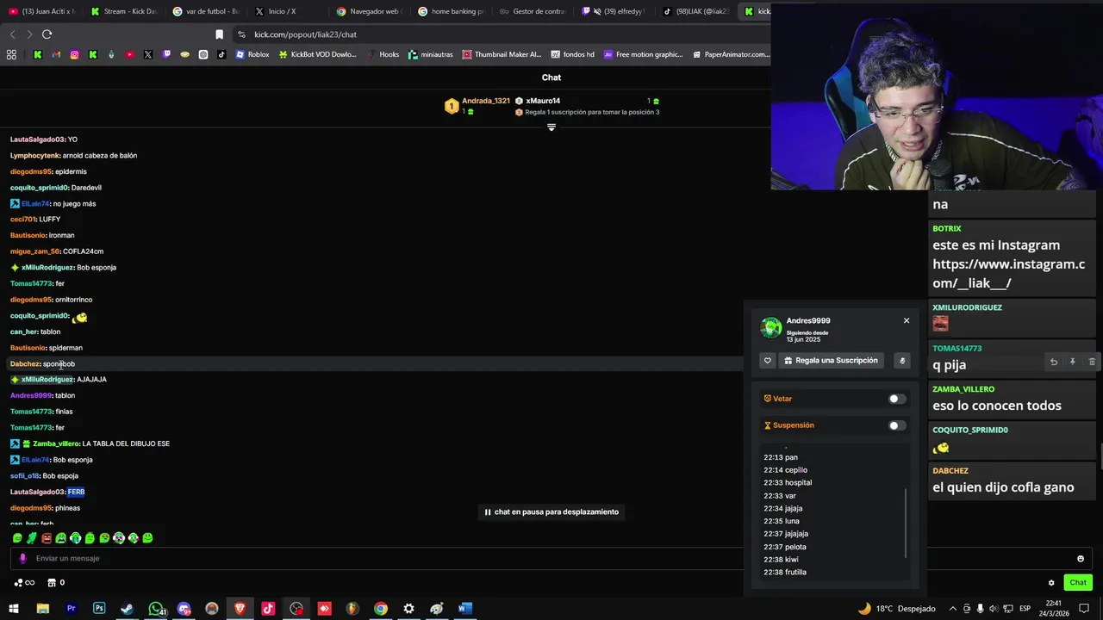
Task: Open Photoshop from the taskbar
Action: pyautogui.click(x=99, y=609)
